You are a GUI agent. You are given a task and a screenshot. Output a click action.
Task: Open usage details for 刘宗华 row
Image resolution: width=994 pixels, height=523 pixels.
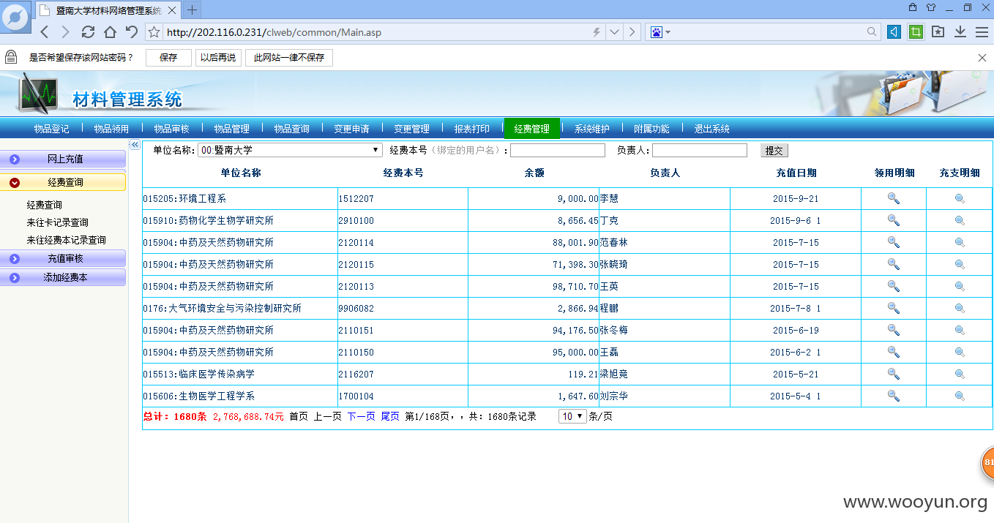click(x=893, y=396)
